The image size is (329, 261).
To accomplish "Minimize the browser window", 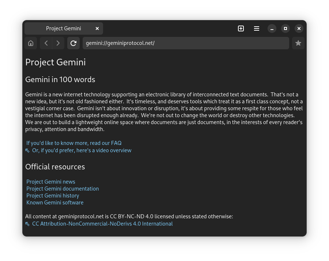I will (272, 28).
